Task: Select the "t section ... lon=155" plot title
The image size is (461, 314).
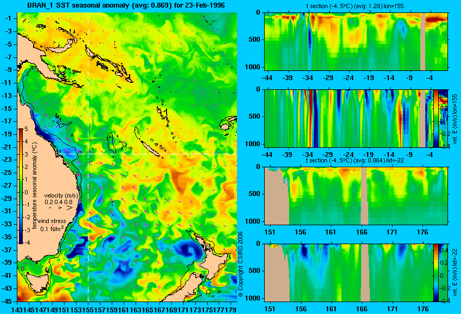Action: coord(354,6)
